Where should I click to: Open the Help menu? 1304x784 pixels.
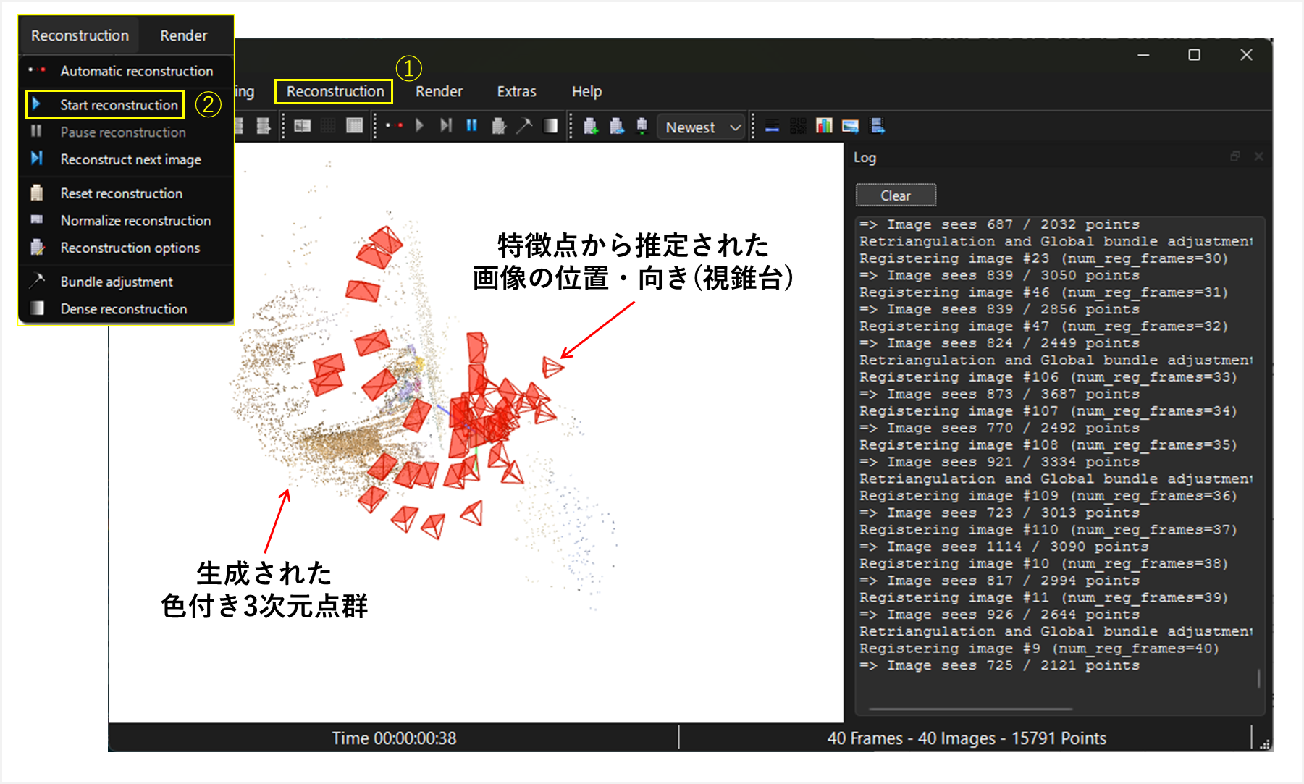(586, 92)
